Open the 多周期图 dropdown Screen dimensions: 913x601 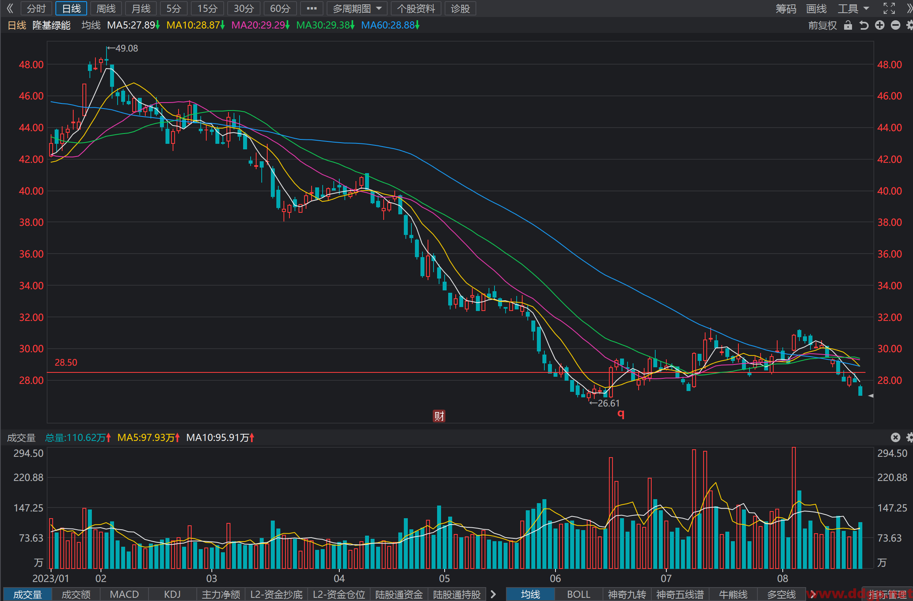pyautogui.click(x=357, y=8)
